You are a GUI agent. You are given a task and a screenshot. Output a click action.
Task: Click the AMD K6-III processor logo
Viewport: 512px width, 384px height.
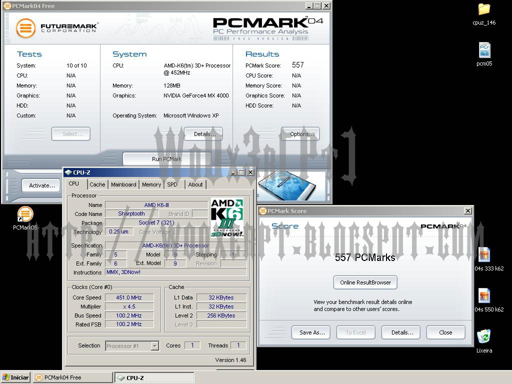click(227, 218)
